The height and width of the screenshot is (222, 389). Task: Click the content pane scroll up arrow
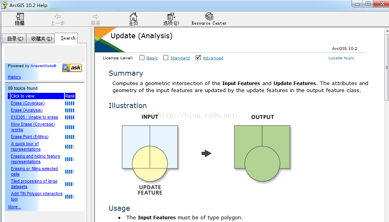387,31
